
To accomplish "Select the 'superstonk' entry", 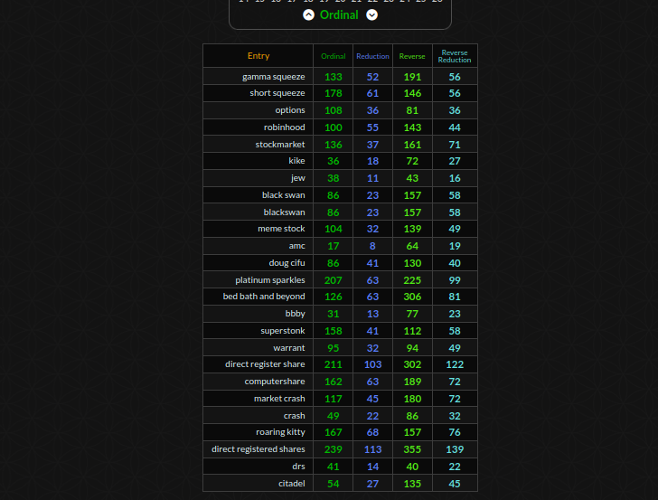I will click(283, 331).
